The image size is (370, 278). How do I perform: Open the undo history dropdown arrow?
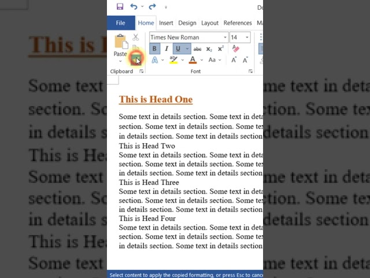pyautogui.click(x=142, y=6)
